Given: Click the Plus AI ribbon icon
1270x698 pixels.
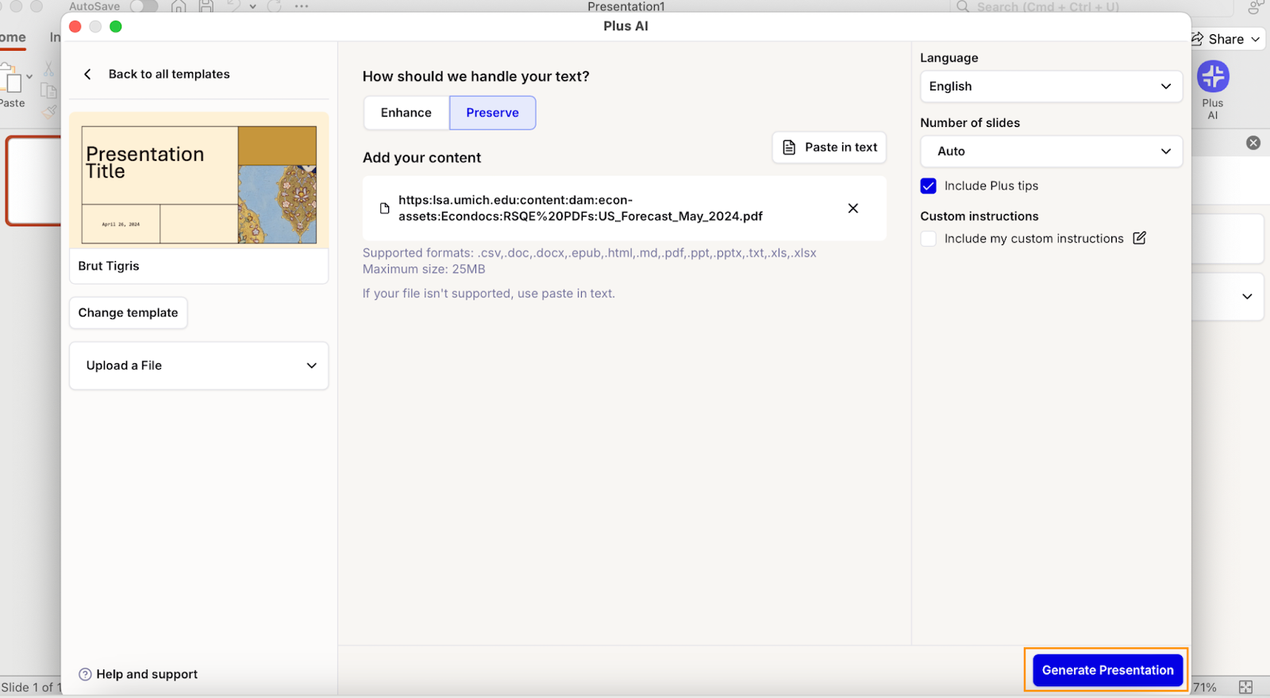Looking at the screenshot, I should pos(1213,77).
